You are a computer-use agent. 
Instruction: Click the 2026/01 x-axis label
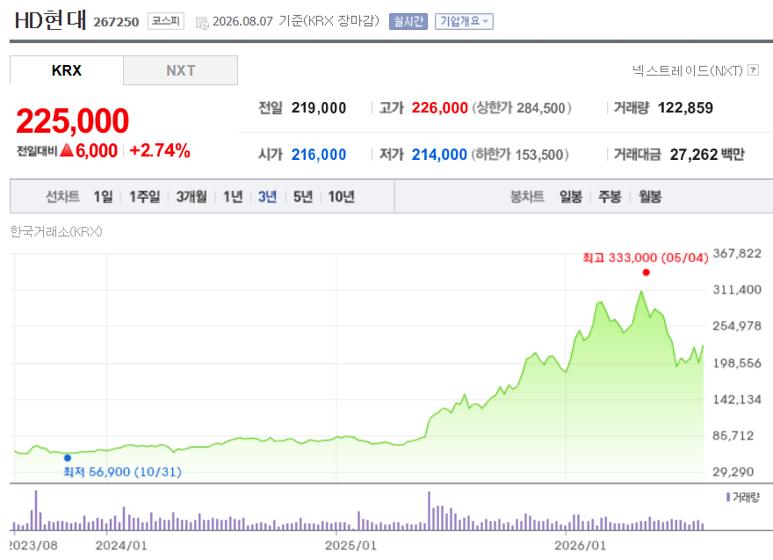(580, 545)
